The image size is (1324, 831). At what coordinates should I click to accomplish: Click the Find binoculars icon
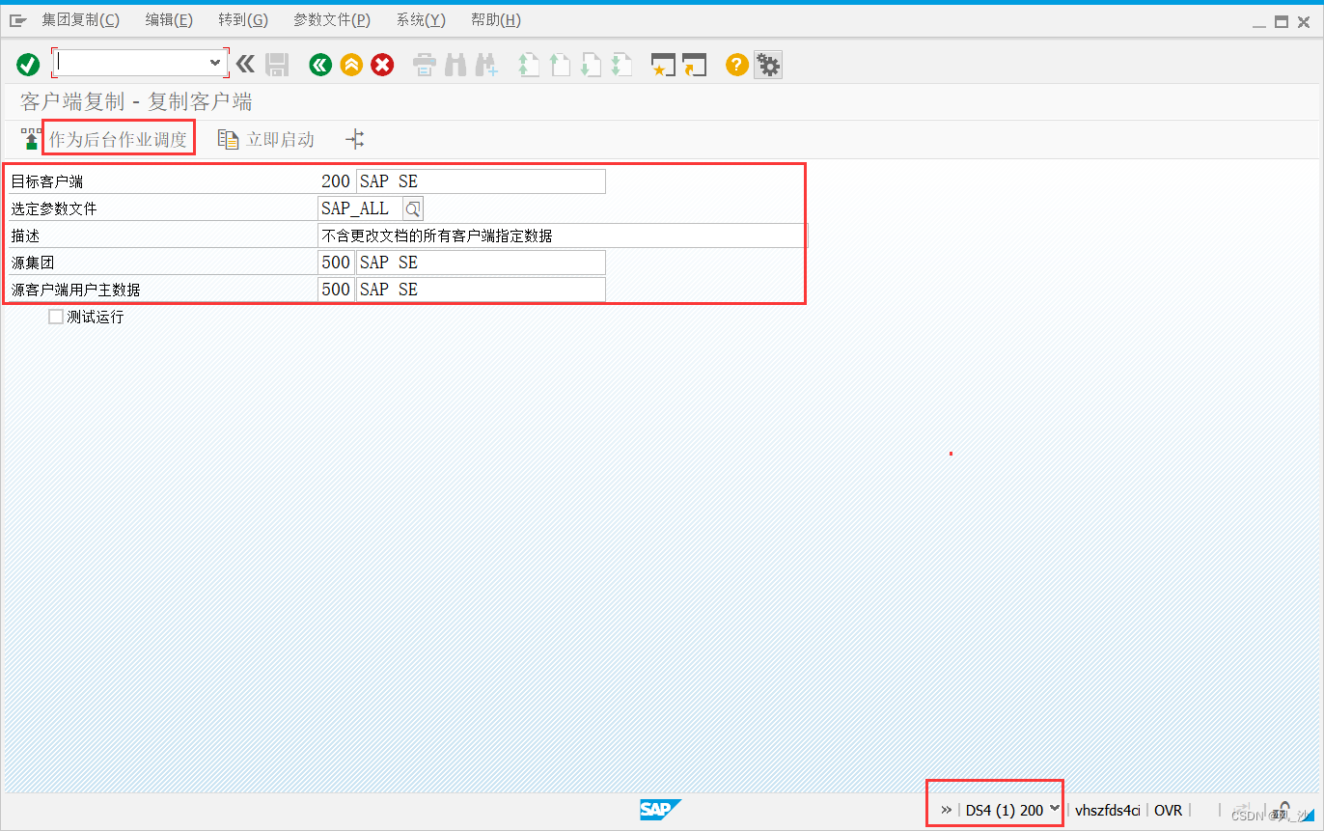(455, 65)
